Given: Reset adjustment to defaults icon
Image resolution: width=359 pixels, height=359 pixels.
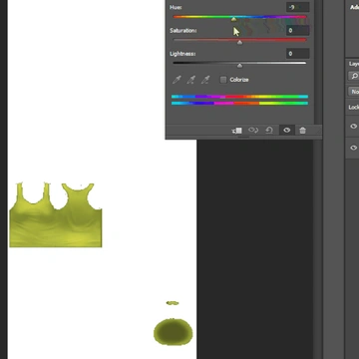Looking at the screenshot, I should click(x=269, y=131).
